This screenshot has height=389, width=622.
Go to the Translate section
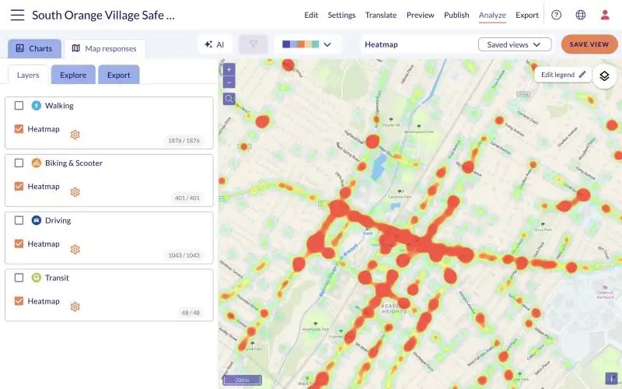pos(381,15)
